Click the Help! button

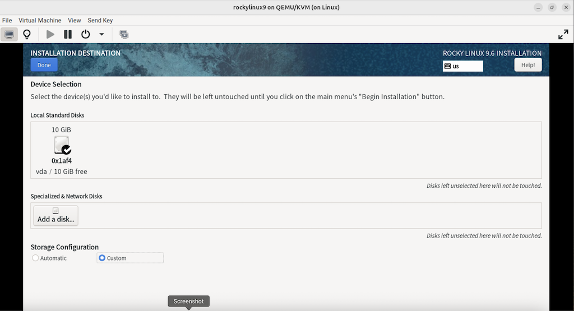click(528, 65)
